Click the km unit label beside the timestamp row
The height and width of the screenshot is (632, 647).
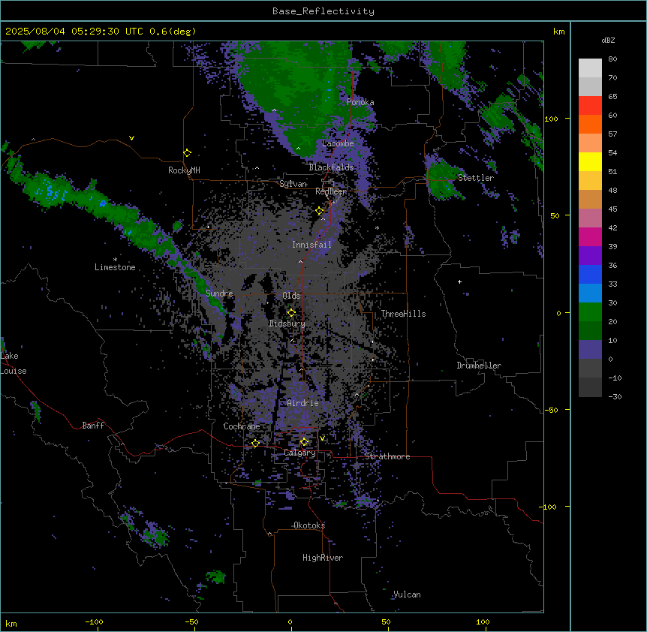click(558, 32)
